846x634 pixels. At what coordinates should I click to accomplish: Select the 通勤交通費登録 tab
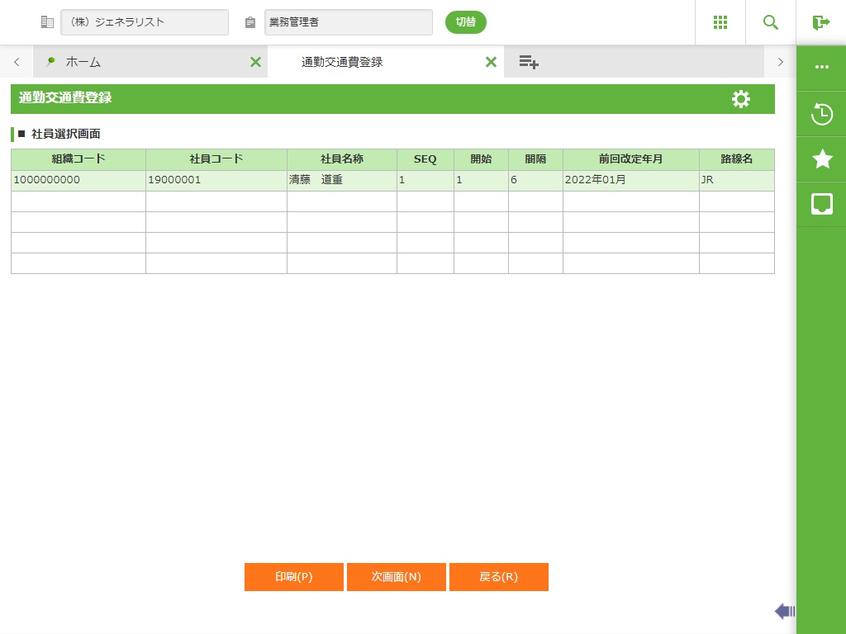coord(342,62)
